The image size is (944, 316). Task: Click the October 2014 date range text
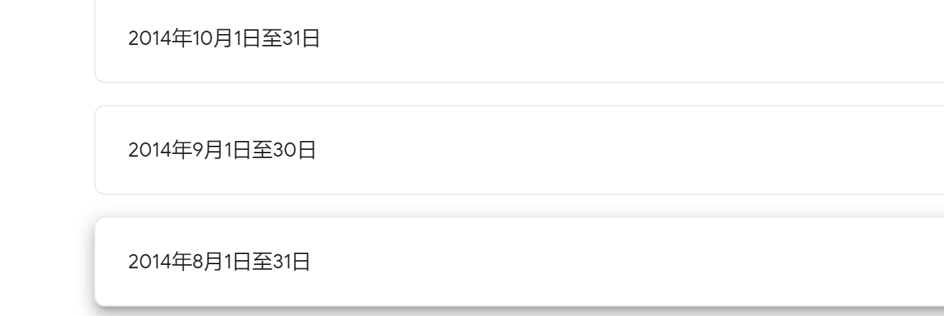coord(224,39)
